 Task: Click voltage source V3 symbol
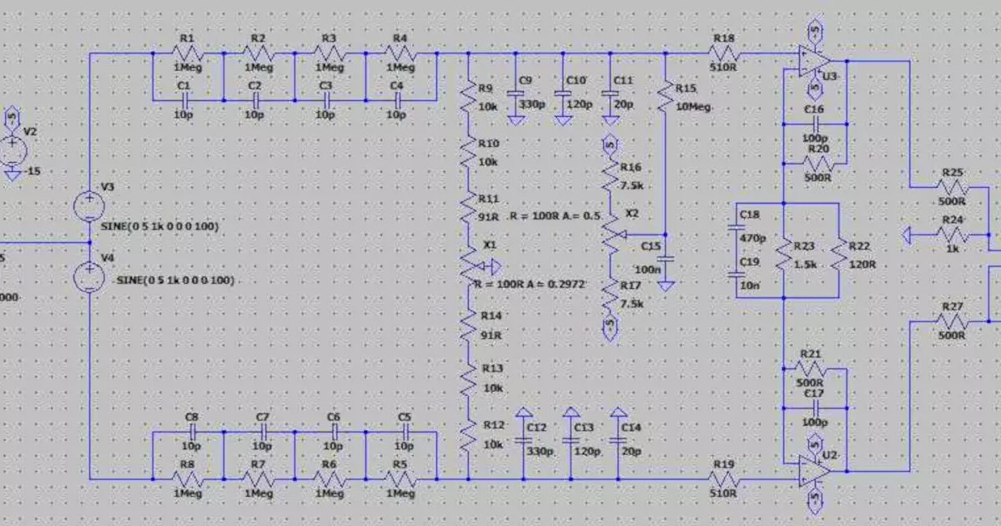tap(89, 205)
